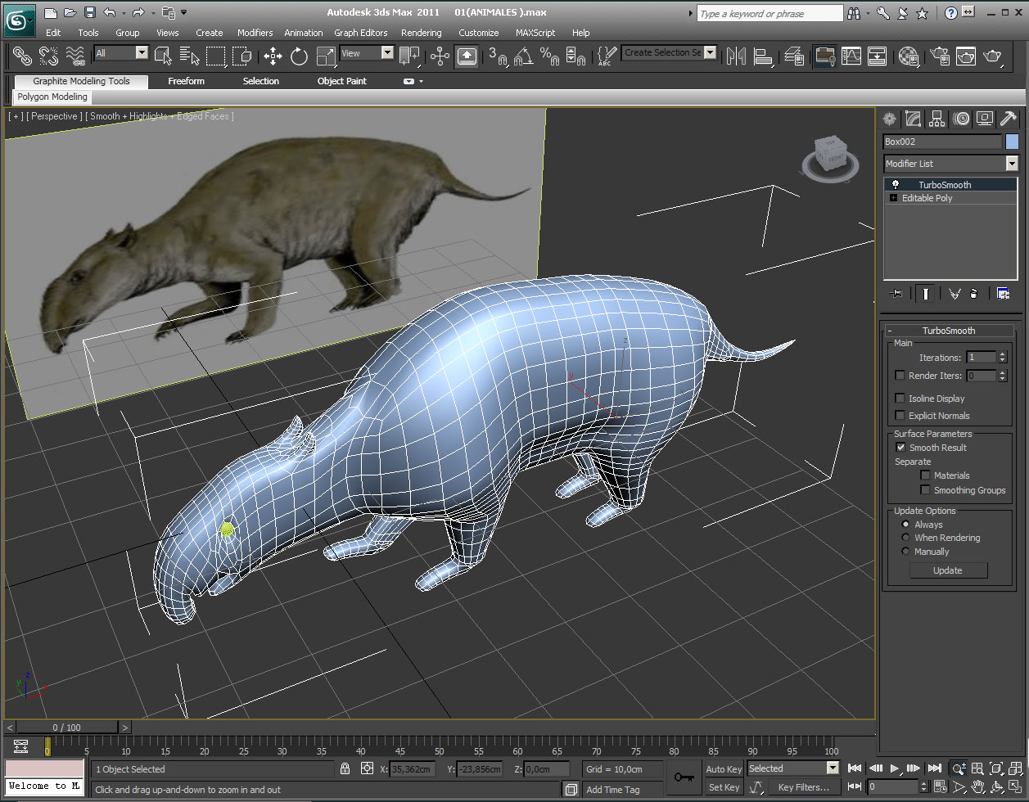Click Pin Stack icon below modifier stack
1029x802 pixels.
coord(896,294)
